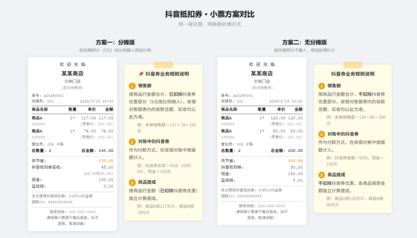Click the 现金 row on the 方案一 receipt
417x238 pixels.
(x=73, y=180)
